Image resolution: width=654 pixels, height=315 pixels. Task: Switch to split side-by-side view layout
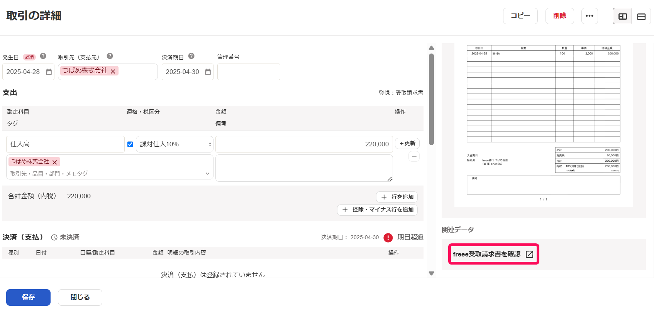pos(622,16)
